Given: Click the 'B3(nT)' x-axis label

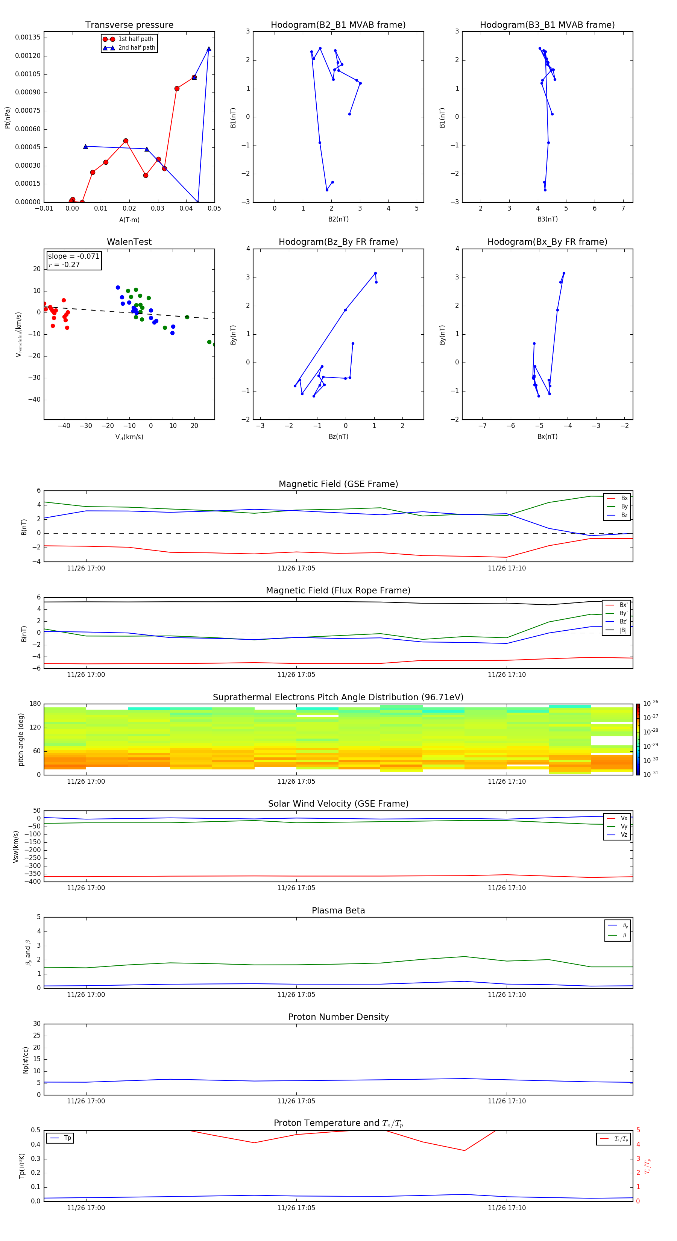Looking at the screenshot, I should coord(547,219).
